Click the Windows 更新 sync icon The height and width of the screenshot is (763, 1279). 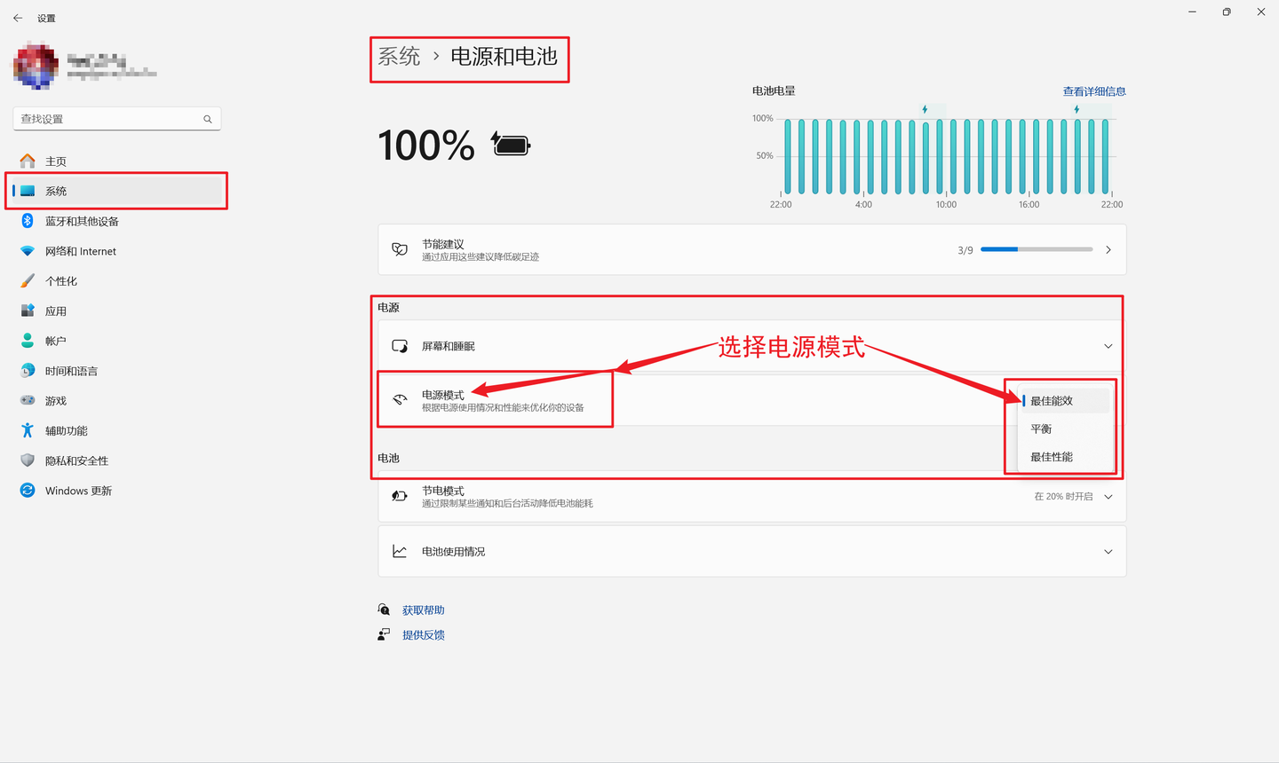[x=28, y=491]
